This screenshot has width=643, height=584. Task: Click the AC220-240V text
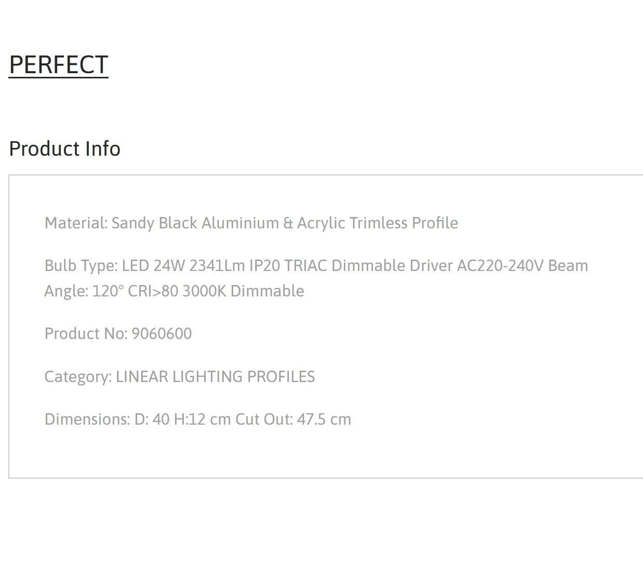tap(500, 266)
